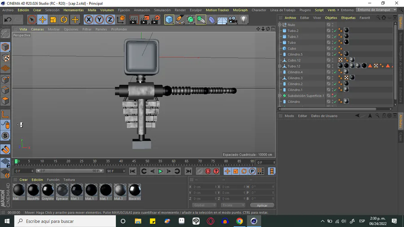Toggle the green checkmark for Subdivisión Superficie.1
Screen dimensions: 404x227
[x=334, y=96]
